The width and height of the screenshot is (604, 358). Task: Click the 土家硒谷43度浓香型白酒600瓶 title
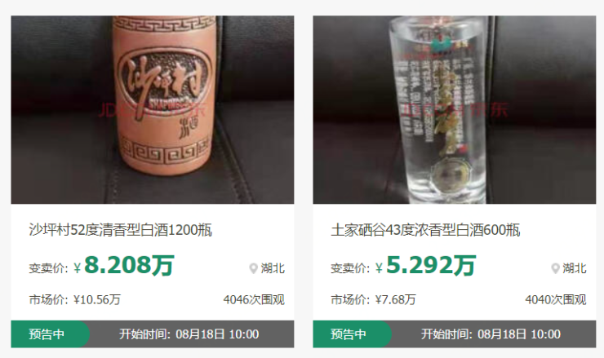pos(425,230)
